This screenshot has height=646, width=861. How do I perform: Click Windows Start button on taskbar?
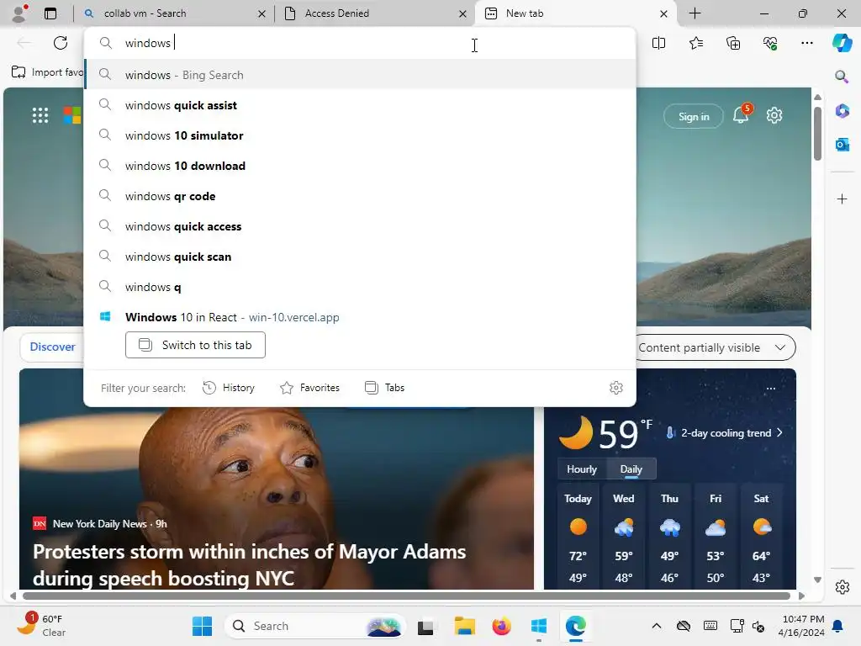[x=202, y=626]
